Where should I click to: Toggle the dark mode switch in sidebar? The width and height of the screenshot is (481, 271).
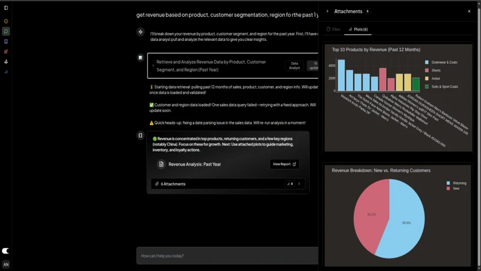tap(5, 251)
